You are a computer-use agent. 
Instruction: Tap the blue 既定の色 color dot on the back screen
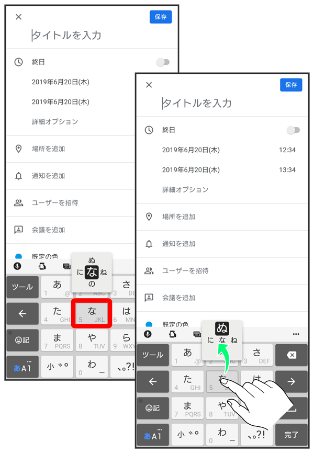coord(19,256)
